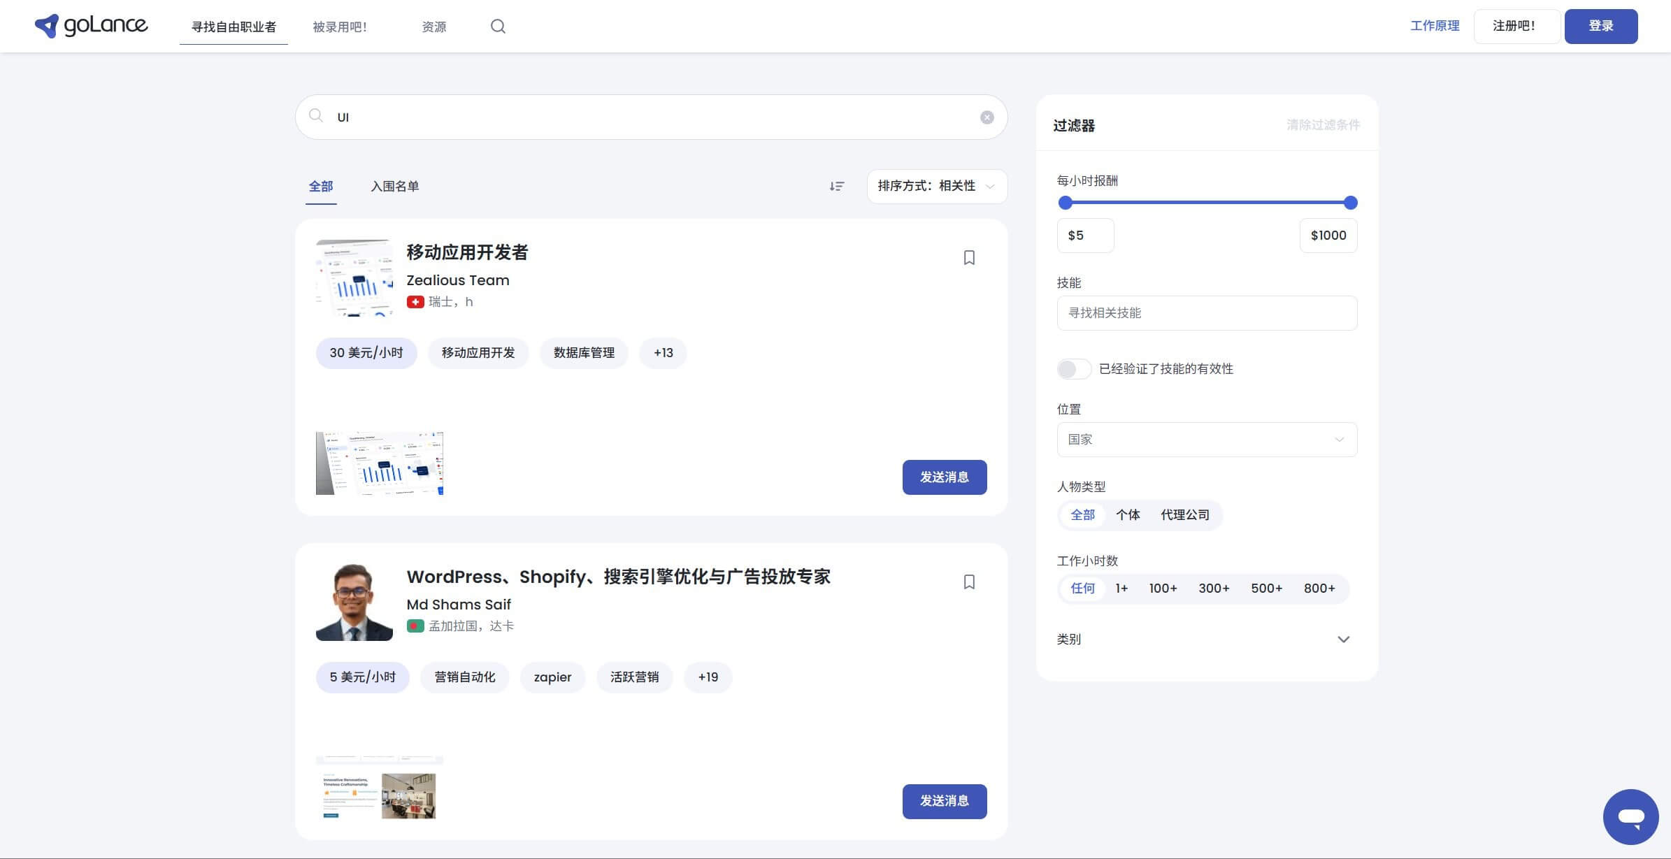
Task: Open the chat support bubble
Action: pyautogui.click(x=1630, y=817)
